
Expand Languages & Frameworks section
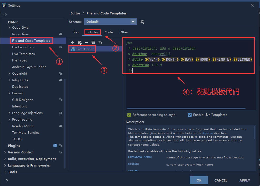coord(5,166)
